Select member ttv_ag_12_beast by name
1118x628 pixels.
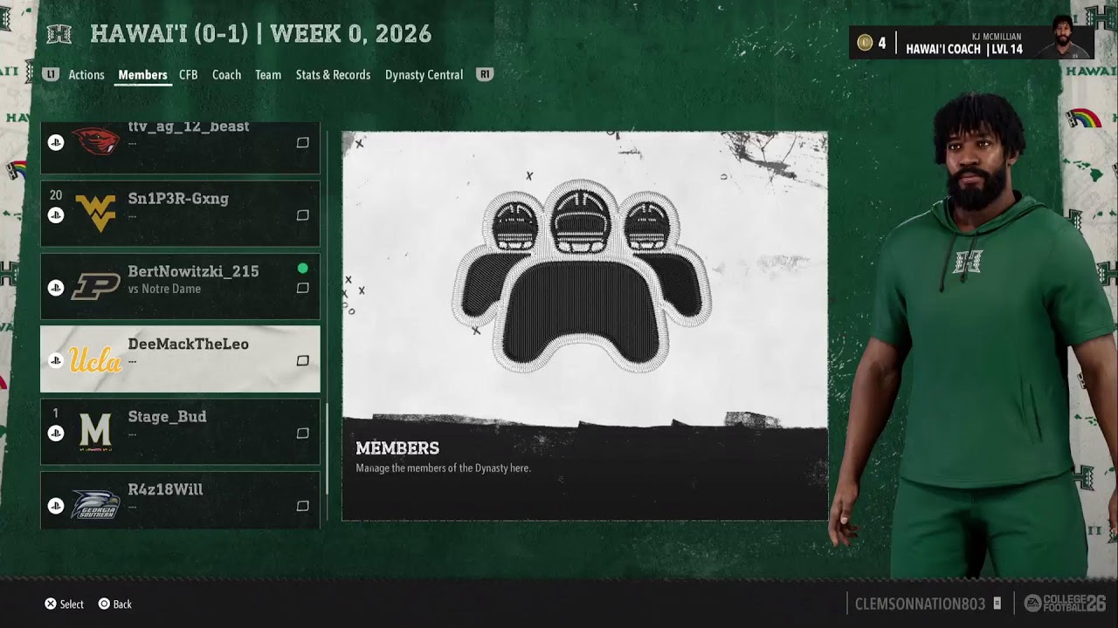(x=189, y=127)
